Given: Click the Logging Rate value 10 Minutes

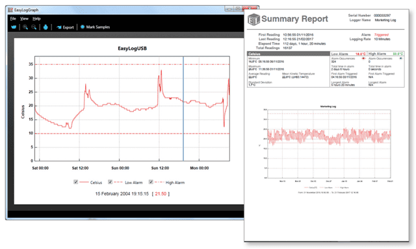Looking at the screenshot, I should [382, 39].
